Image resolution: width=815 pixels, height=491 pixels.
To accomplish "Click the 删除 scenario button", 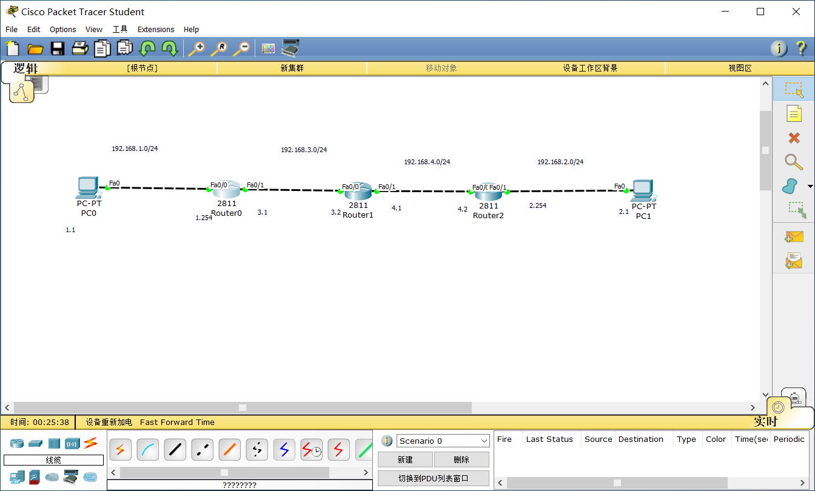I will [x=461, y=459].
